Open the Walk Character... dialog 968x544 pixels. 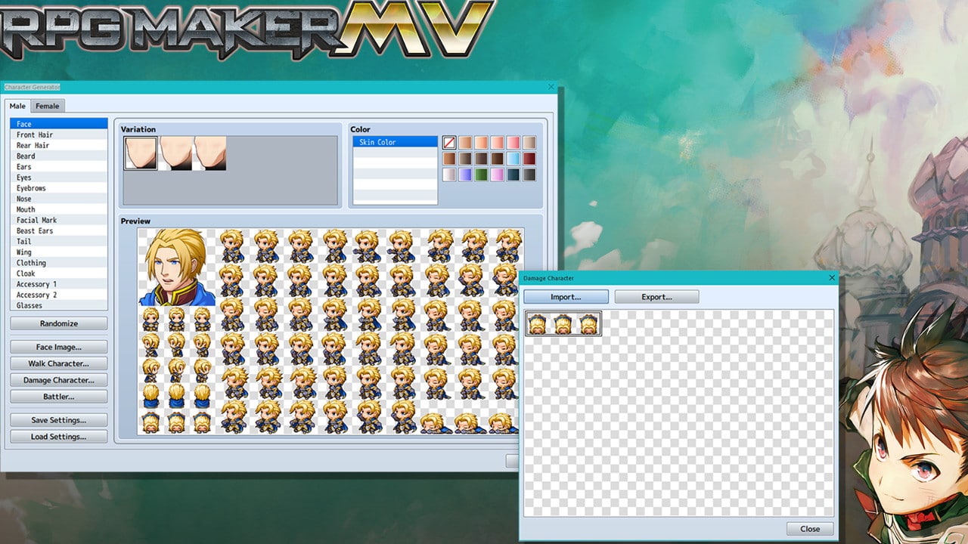tap(59, 363)
